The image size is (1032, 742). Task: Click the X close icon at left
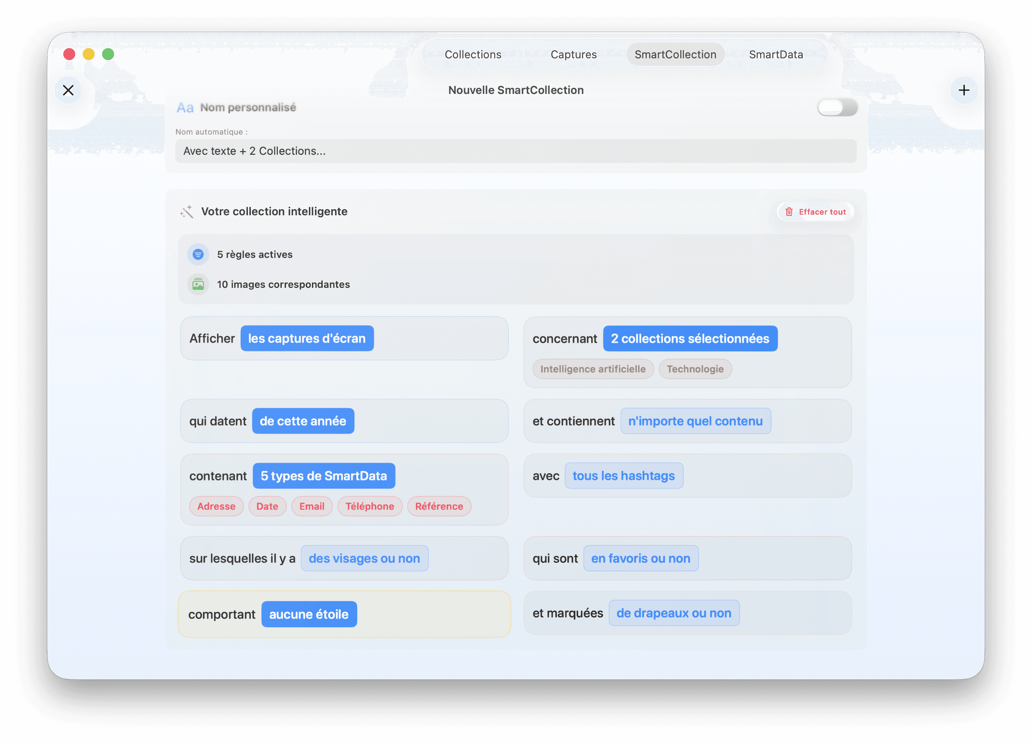pos(68,90)
